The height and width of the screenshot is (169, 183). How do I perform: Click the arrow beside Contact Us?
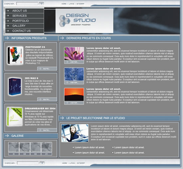coord(8,31)
